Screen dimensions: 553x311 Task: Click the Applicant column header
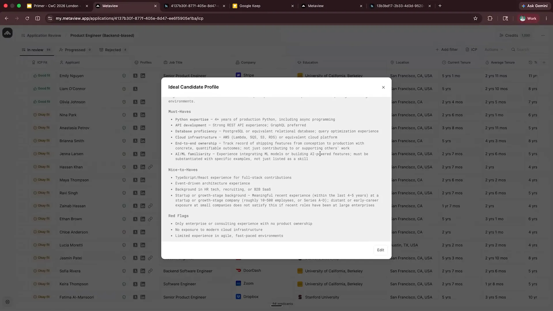[70, 62]
